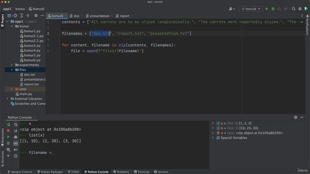Image resolution: width=310 pixels, height=174 pixels.
Task: Click the bonus breadcrumb in the navigation bar
Action: pos(20,9)
